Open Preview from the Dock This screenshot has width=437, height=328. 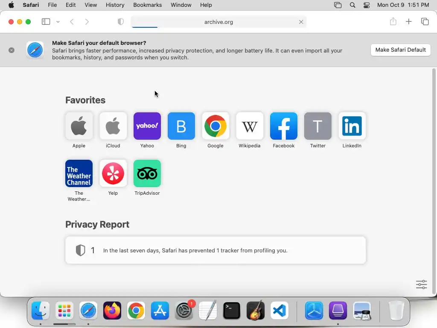tap(362, 310)
